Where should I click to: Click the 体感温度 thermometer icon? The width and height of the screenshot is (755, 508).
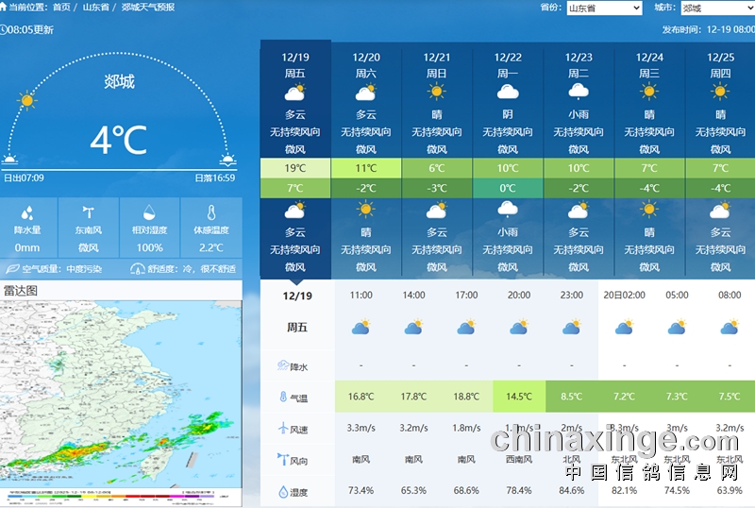211,213
